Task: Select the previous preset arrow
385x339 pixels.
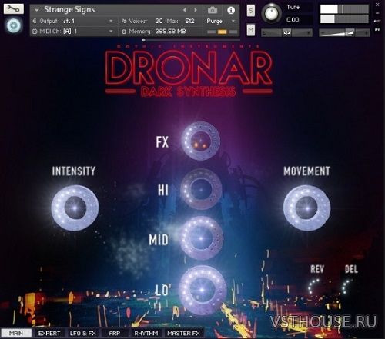Action: point(184,10)
